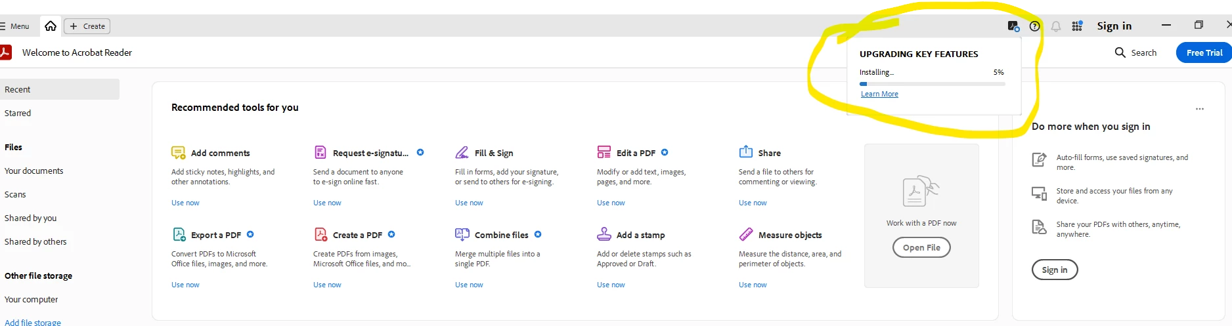Click the Request e-signatures icon
Screen dimensions: 1232x326
(320, 153)
